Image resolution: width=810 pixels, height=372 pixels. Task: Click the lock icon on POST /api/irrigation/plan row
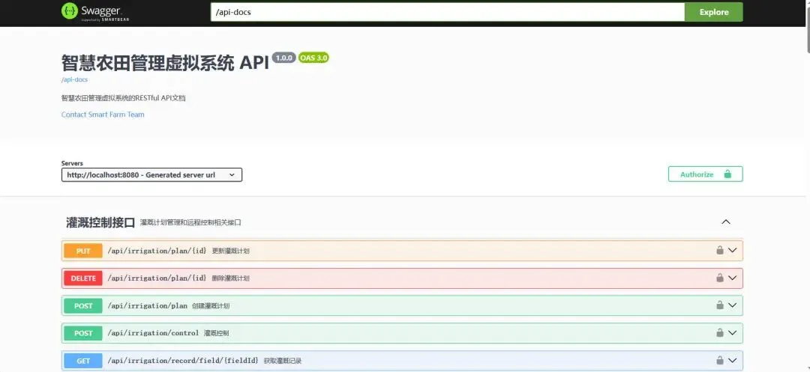pos(719,305)
